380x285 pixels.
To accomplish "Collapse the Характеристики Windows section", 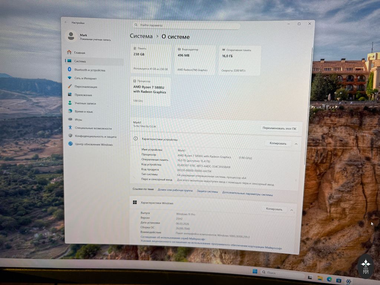I will [291, 210].
